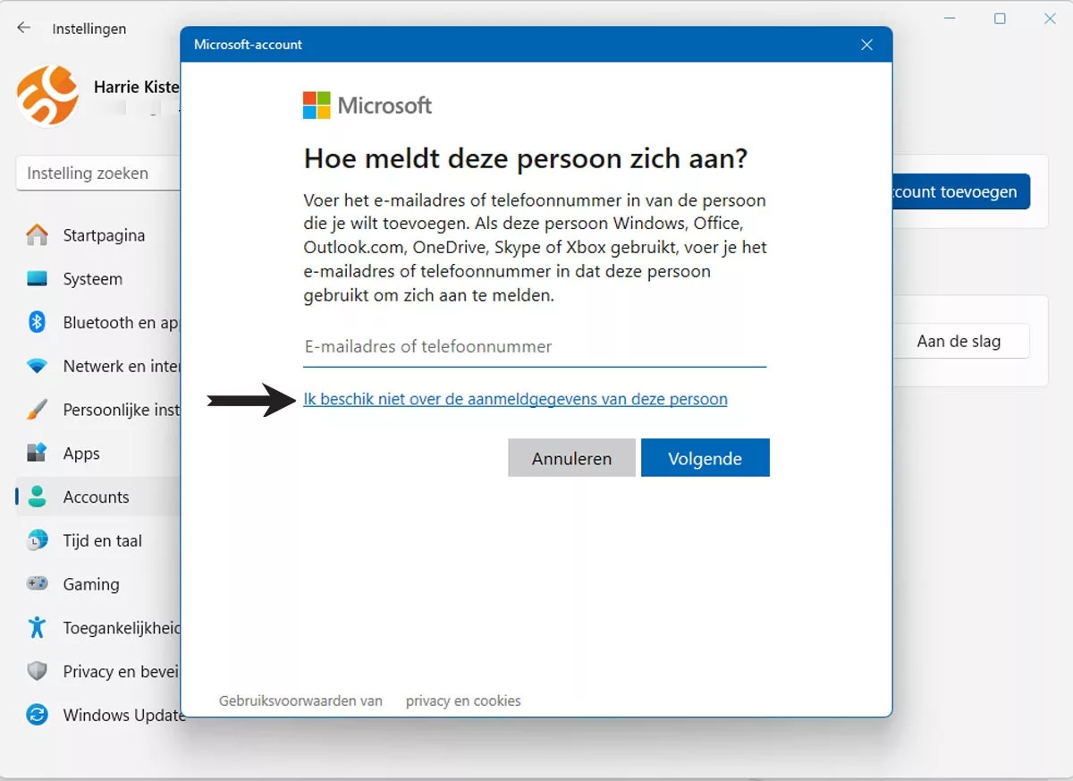Click the Accounts person icon

[x=37, y=497]
